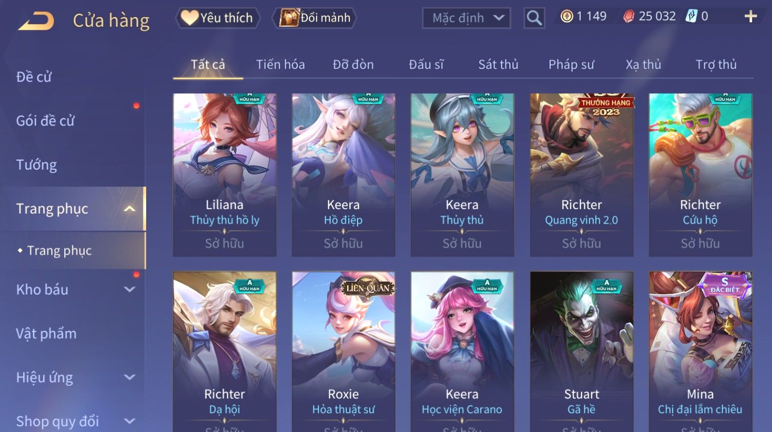Open Đổi mảnh fragment exchange
This screenshot has width=772, height=432.
(x=314, y=18)
